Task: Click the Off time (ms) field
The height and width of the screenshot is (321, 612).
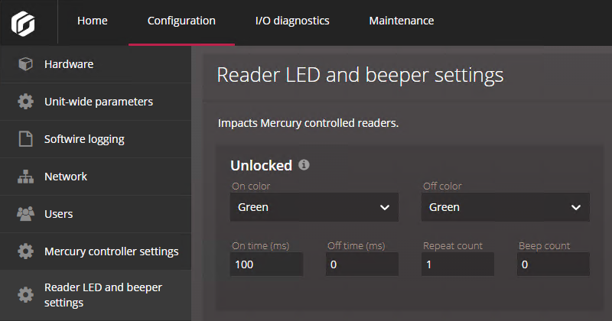Action: (x=362, y=264)
